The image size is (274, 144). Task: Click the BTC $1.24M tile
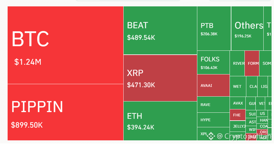(x=65, y=45)
